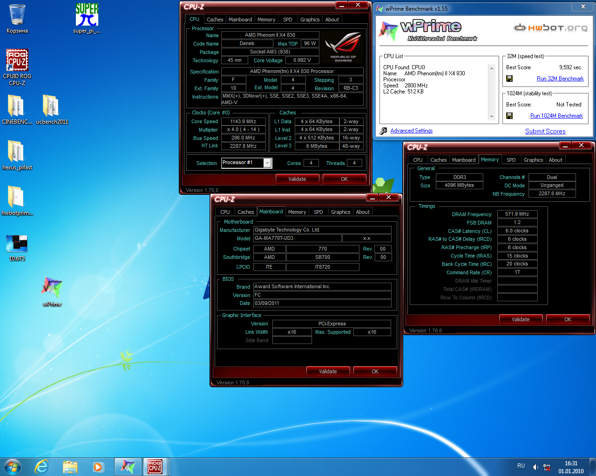Click the volume icon in system tray

(x=535, y=467)
